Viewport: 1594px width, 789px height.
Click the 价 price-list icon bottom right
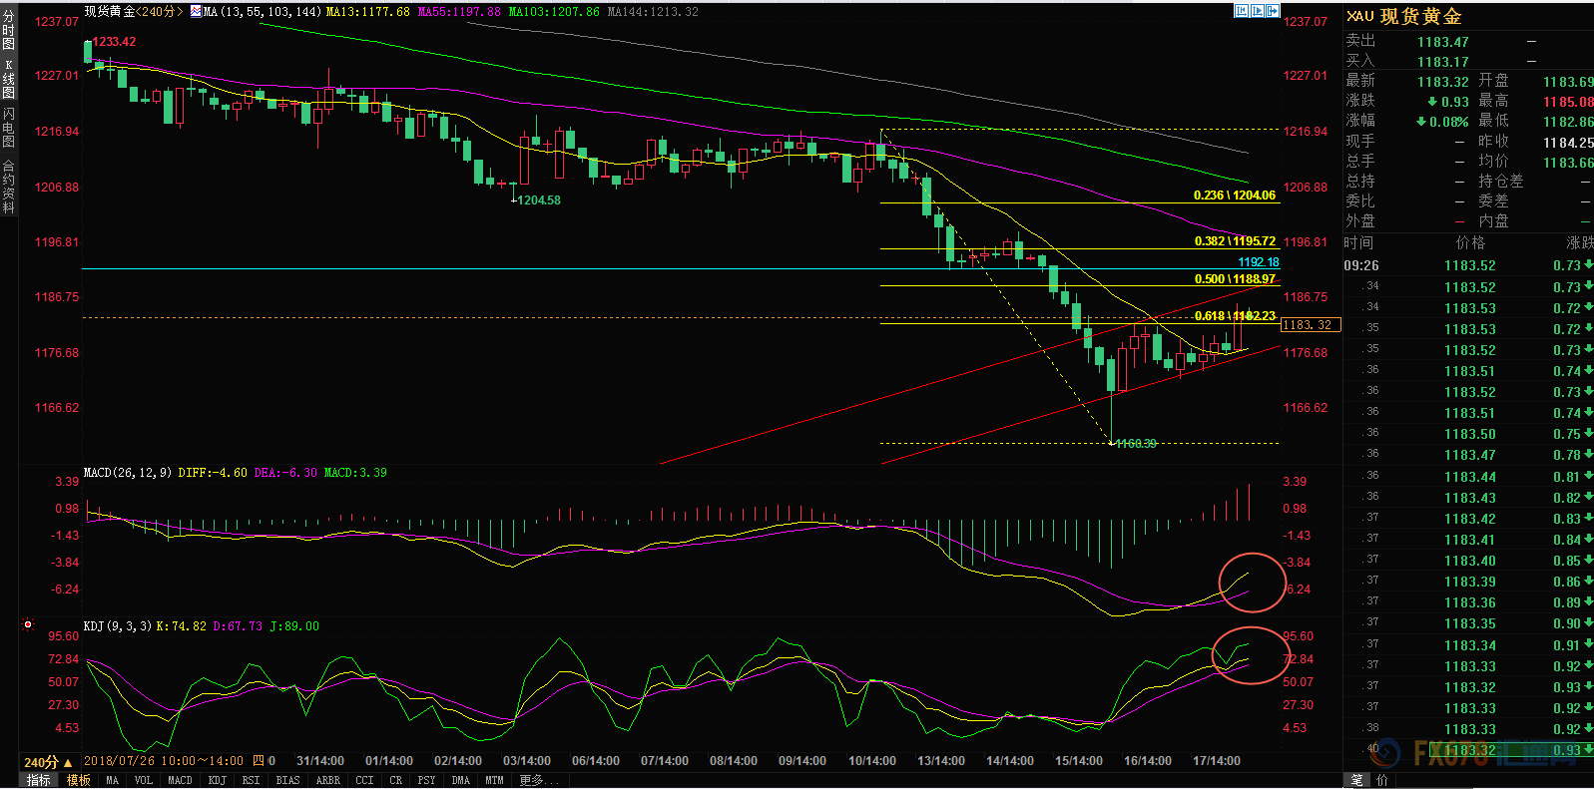point(1382,780)
